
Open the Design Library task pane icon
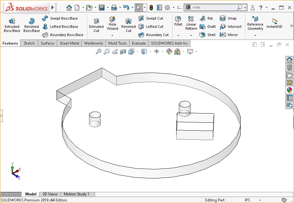click(x=290, y=67)
